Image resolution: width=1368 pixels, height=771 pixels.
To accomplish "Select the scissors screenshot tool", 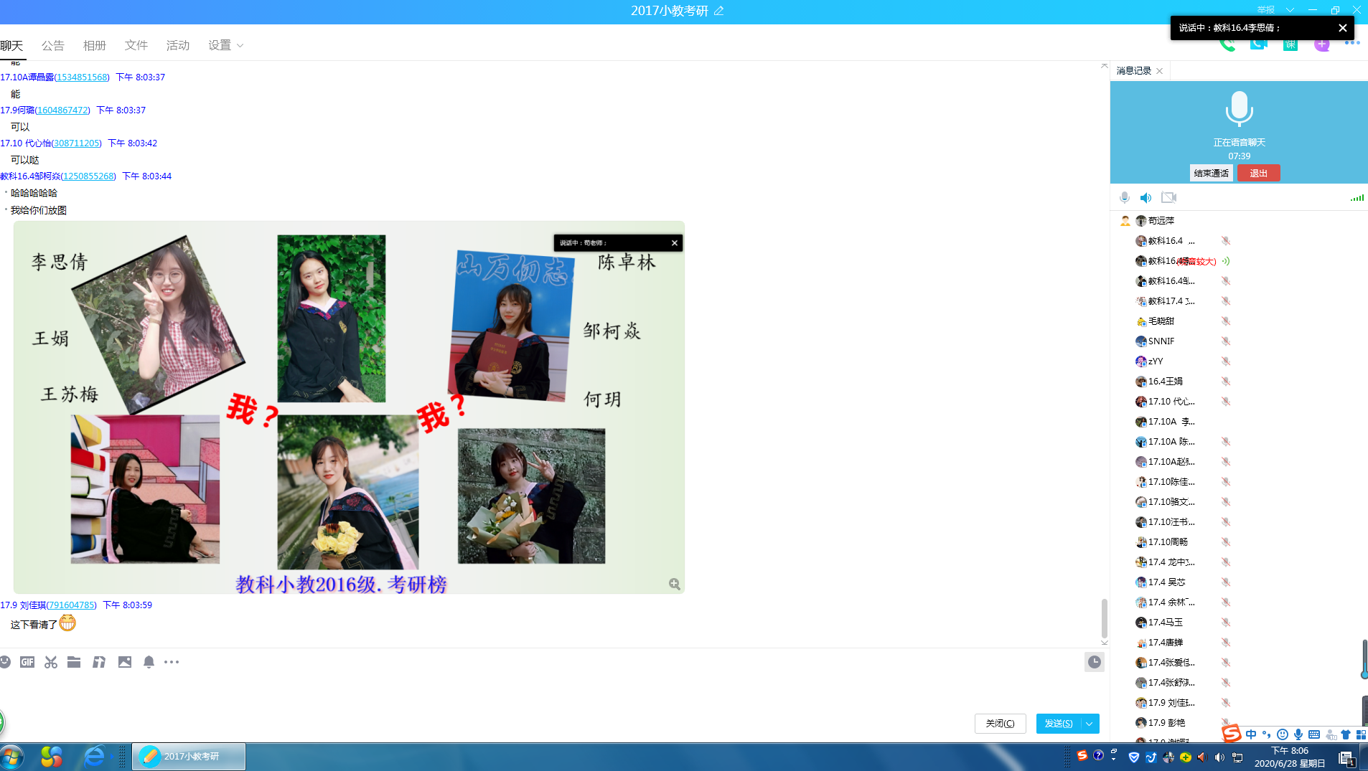I will 51,662.
